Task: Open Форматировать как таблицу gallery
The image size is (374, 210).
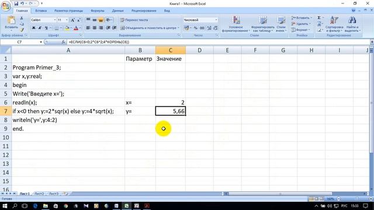Action: (262, 24)
